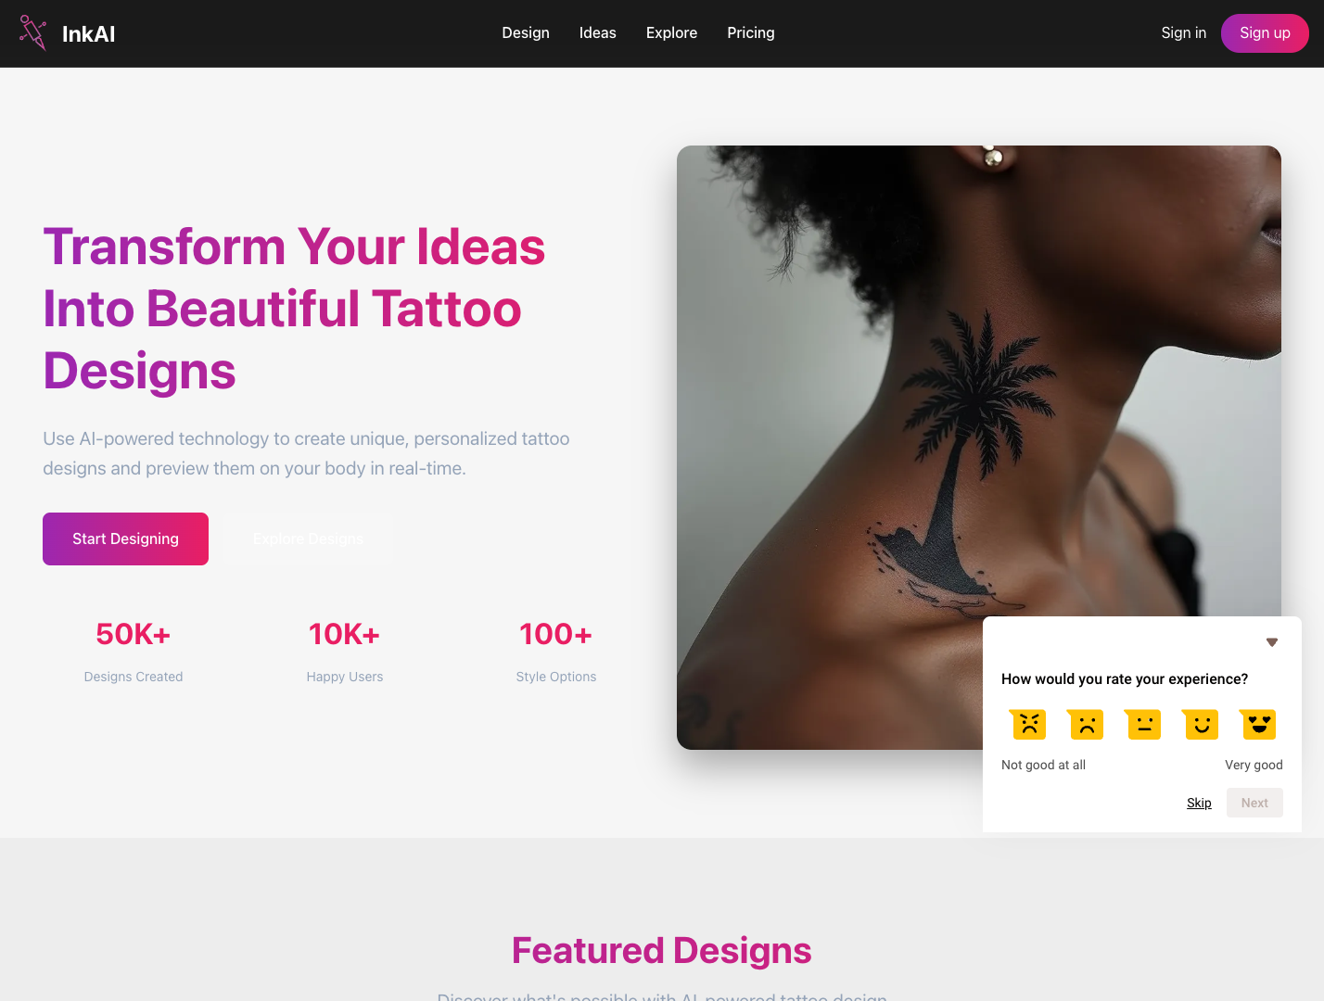Open the Ideas navigation item
This screenshot has height=1001, width=1324.
pos(598,33)
